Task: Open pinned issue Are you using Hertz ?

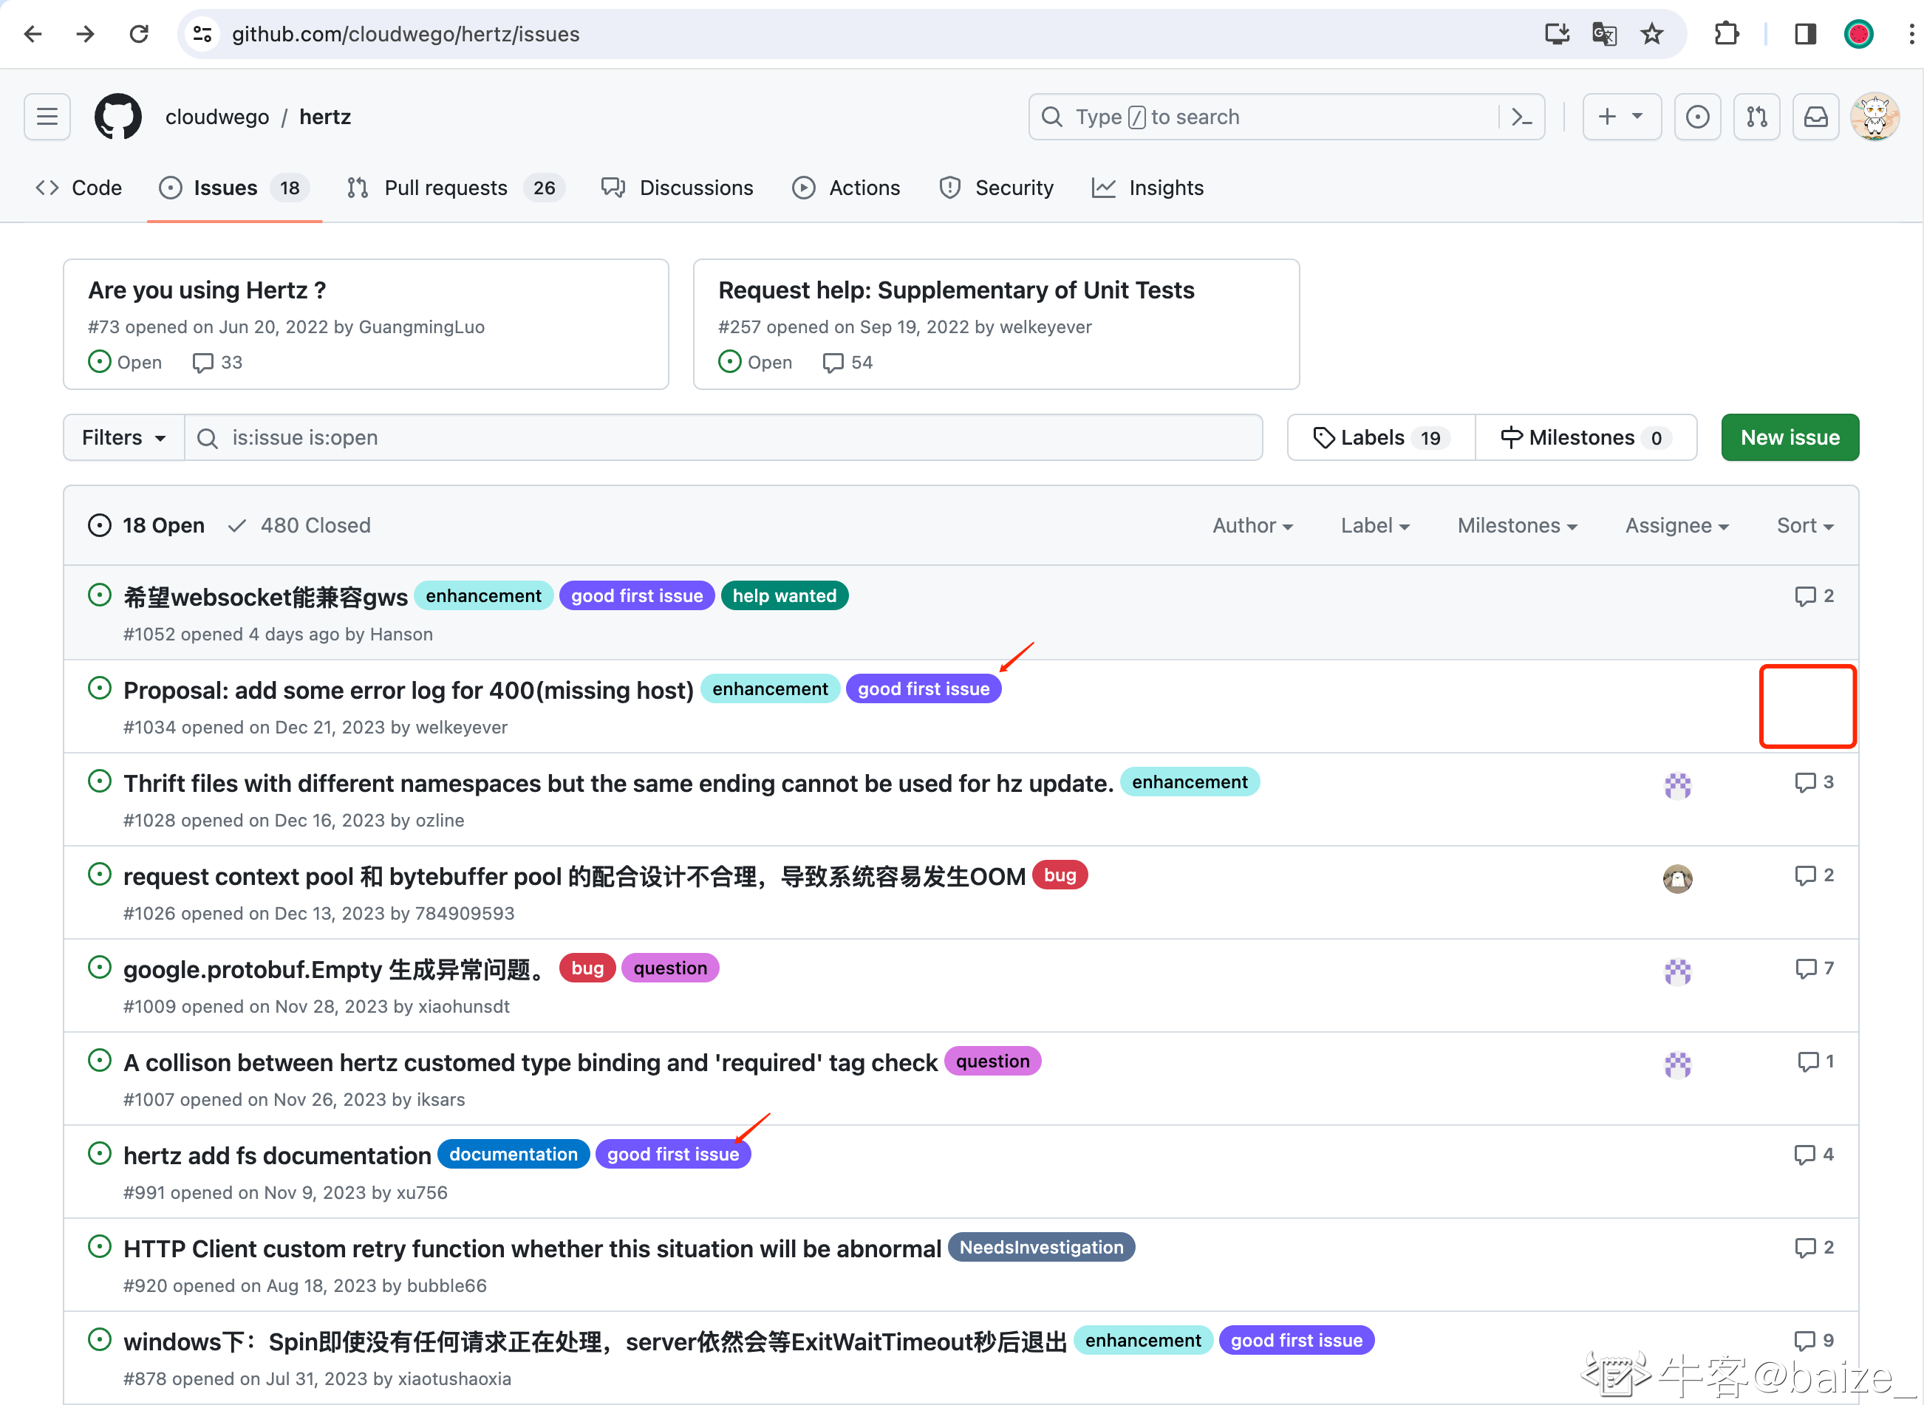Action: click(207, 290)
